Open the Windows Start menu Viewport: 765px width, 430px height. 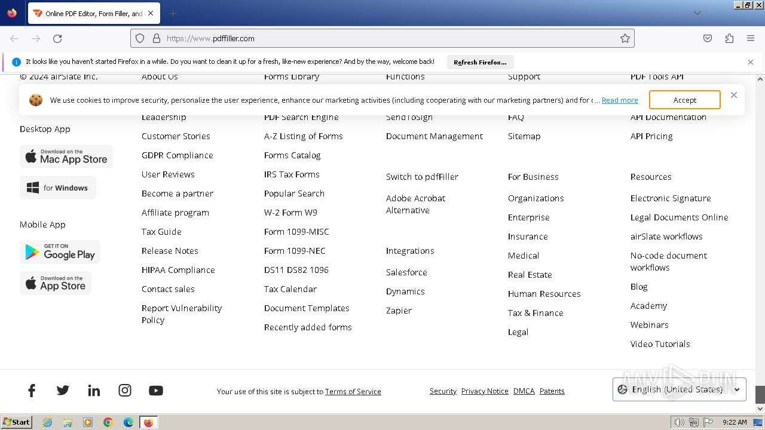tap(17, 422)
